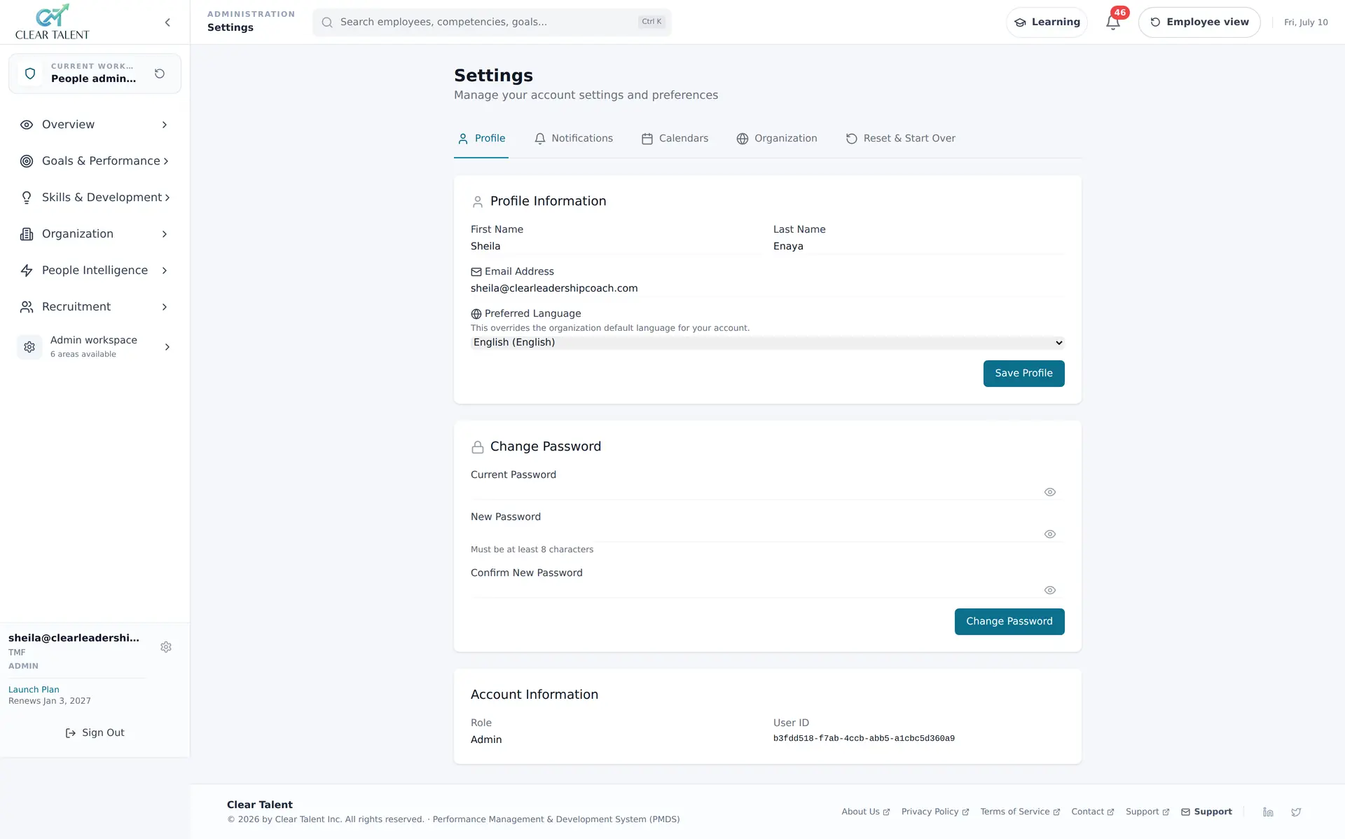This screenshot has height=839, width=1345.
Task: Click the Admin workspace gear icon
Action: click(29, 347)
